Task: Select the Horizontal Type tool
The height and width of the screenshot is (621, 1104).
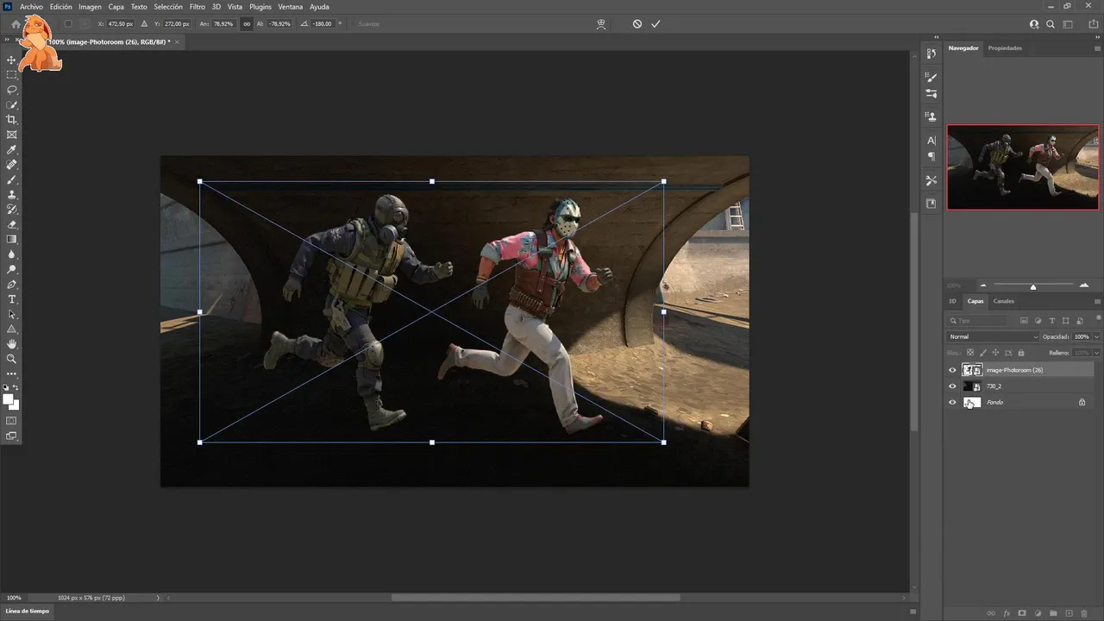Action: click(12, 299)
